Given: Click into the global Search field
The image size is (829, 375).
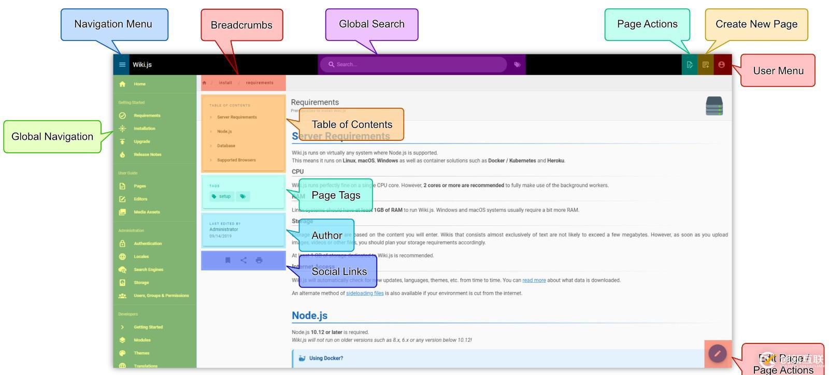Looking at the screenshot, I should click(x=414, y=65).
